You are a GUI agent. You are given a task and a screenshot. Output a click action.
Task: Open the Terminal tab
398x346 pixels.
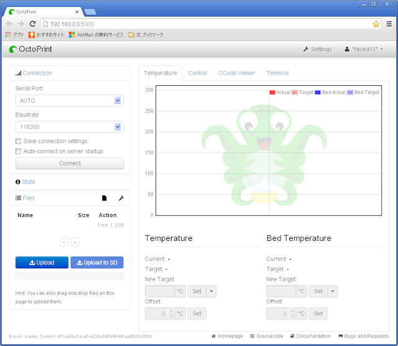(x=278, y=73)
